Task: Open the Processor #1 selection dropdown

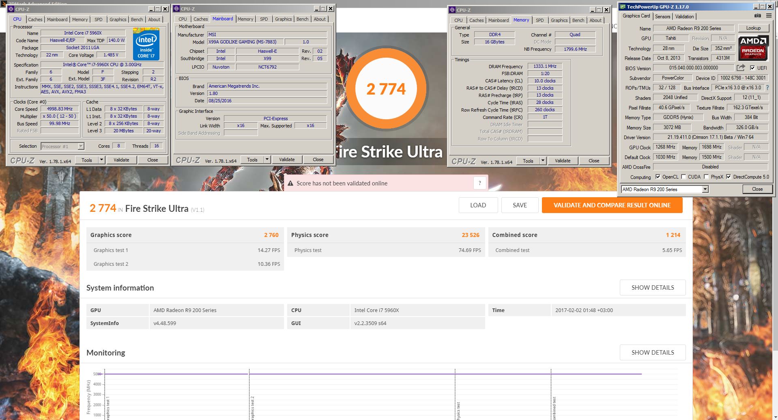Action: (81, 146)
